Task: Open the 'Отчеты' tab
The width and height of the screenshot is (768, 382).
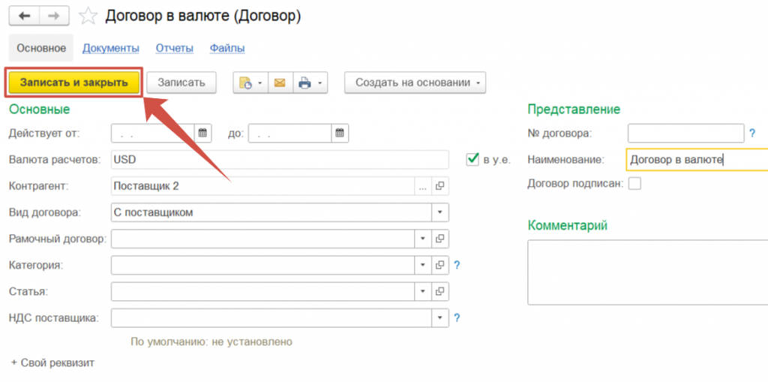Action: pos(174,48)
